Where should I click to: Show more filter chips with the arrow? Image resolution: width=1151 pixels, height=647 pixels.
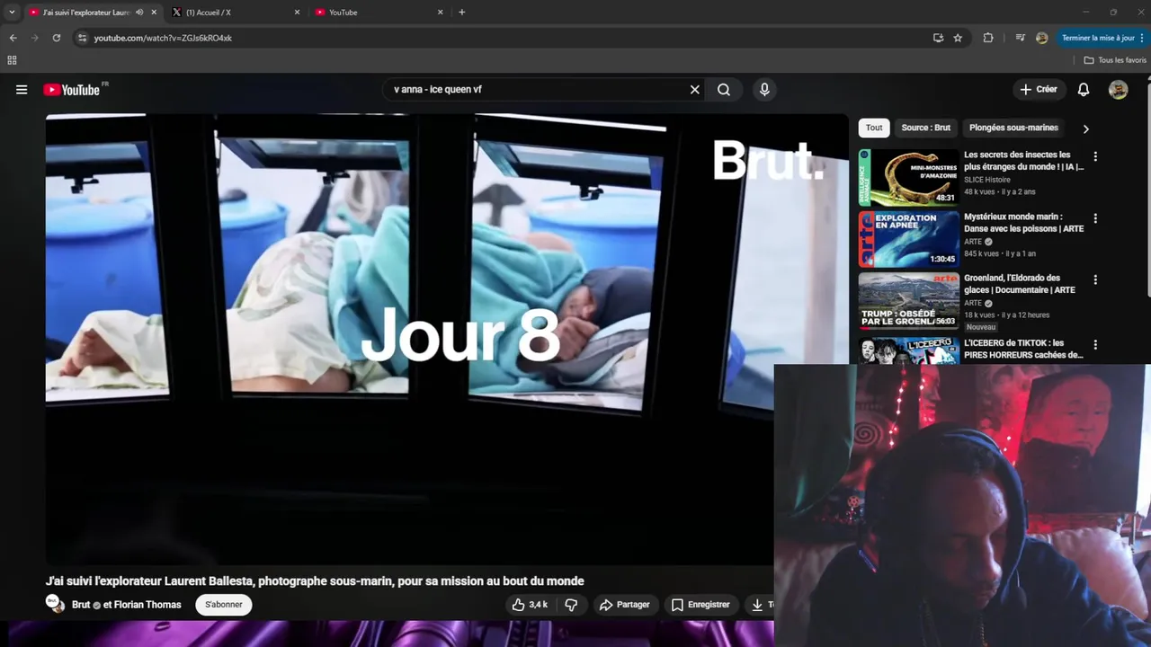pos(1085,129)
